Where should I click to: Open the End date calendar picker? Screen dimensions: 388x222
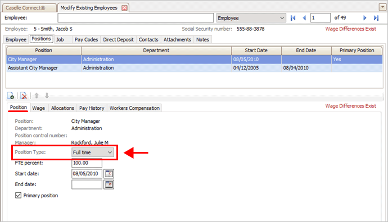click(x=109, y=184)
